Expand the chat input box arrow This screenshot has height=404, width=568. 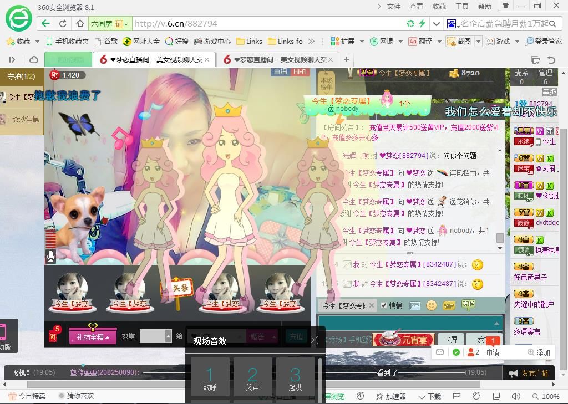point(496,323)
